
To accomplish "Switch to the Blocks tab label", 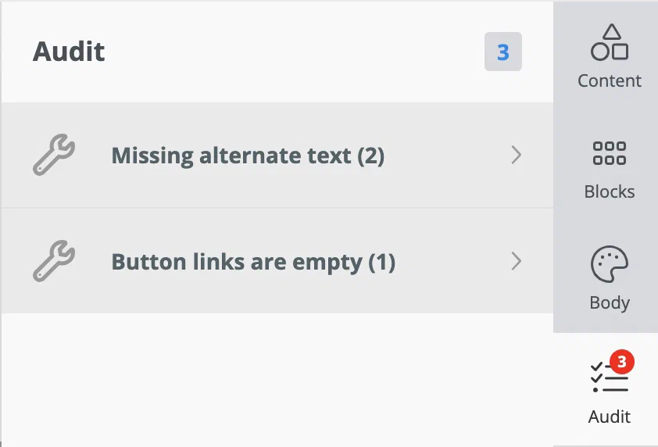I will click(610, 191).
